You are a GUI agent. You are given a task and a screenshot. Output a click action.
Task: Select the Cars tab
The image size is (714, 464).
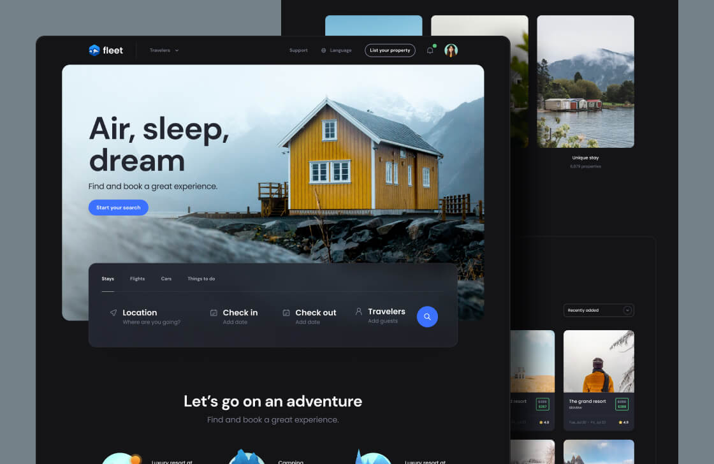pyautogui.click(x=166, y=279)
